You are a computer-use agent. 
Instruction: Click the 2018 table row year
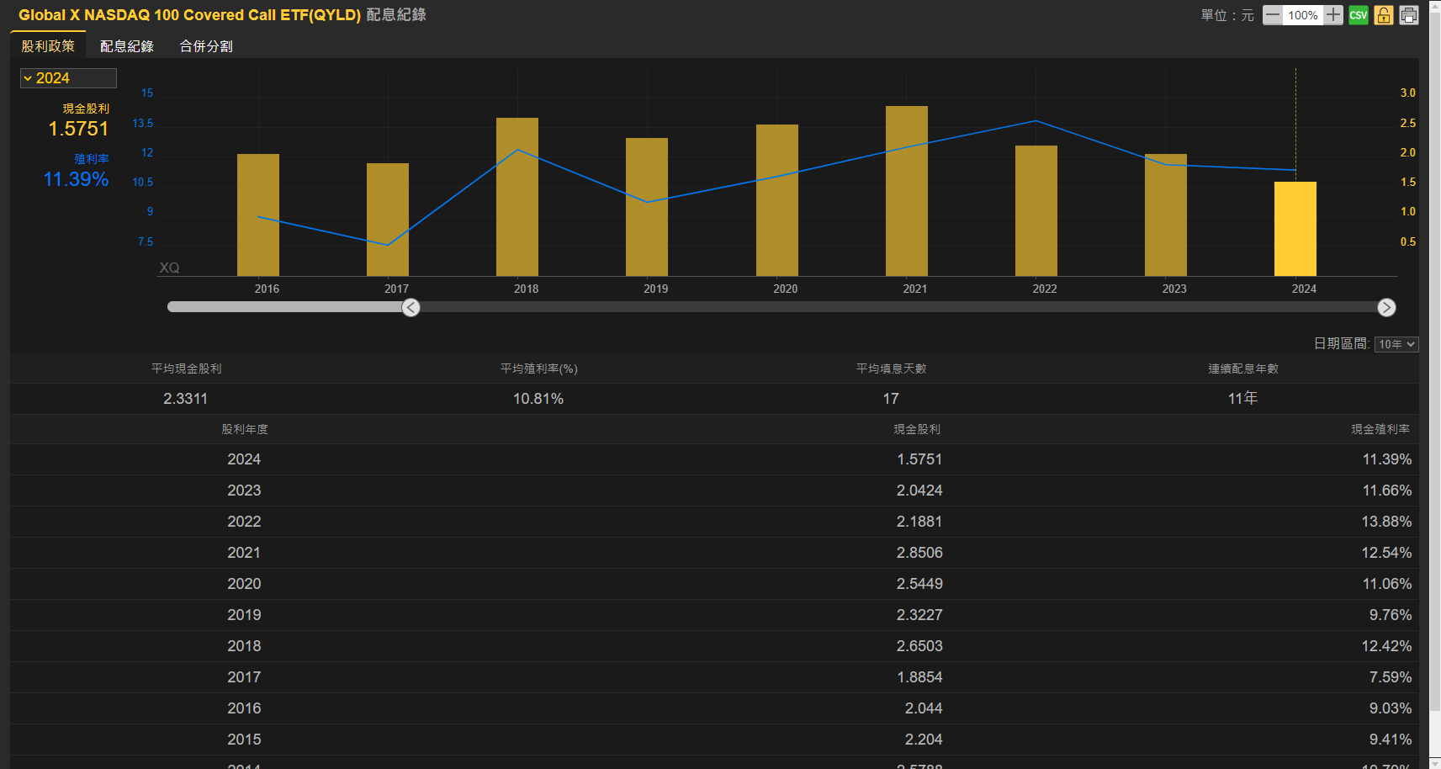point(244,646)
